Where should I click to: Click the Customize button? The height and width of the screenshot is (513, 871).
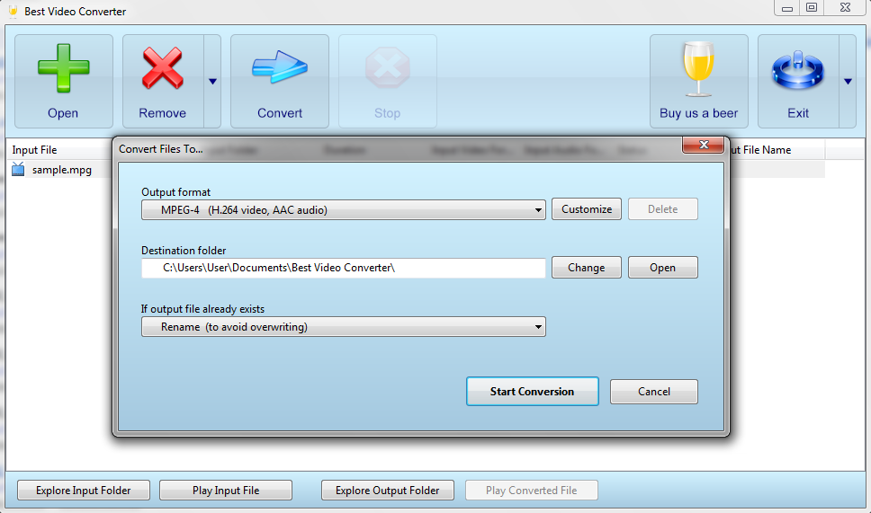pyautogui.click(x=587, y=209)
